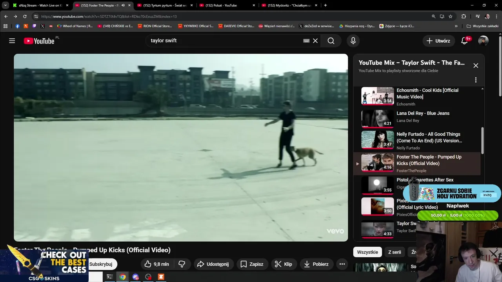Subscribe with the Subskrybuj button
502x282 pixels.
click(101, 264)
